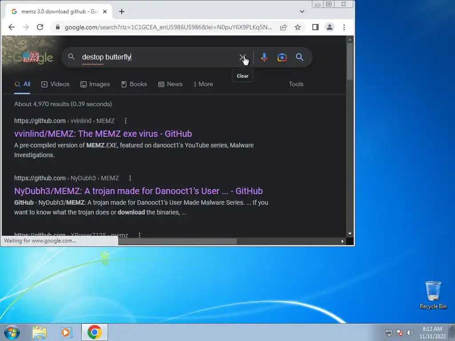Open the Action Center flag icon
Viewport: 455px width, 341px height.
click(x=399, y=333)
